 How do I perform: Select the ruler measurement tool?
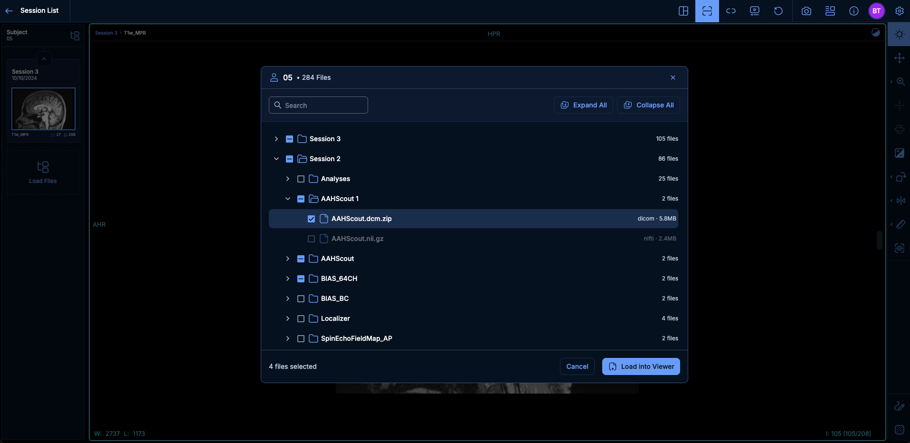[x=901, y=224]
